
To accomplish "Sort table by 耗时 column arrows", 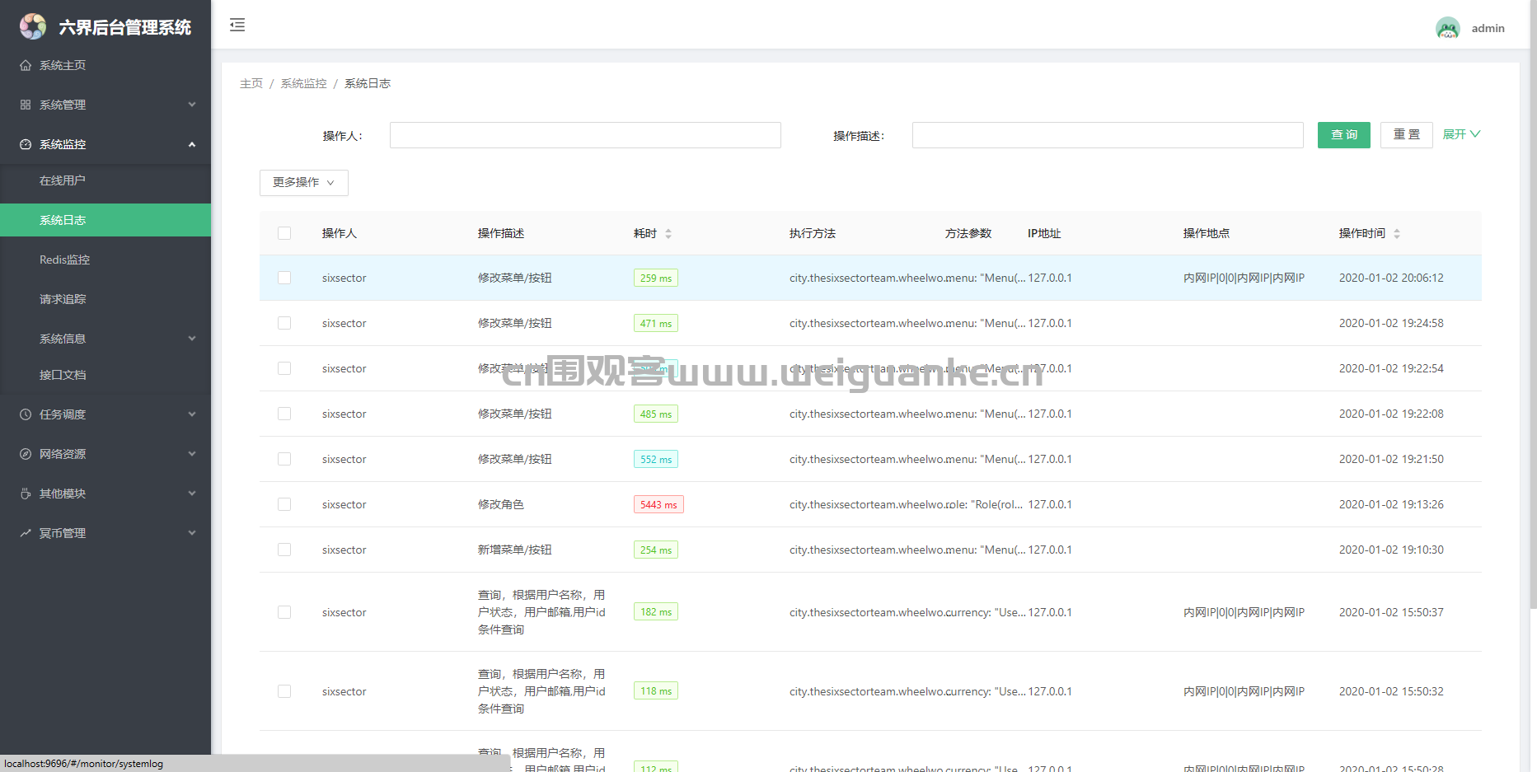I will click(x=668, y=234).
